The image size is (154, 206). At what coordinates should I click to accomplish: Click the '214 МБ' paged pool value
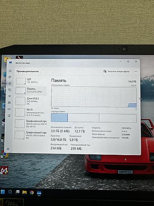[56, 148]
